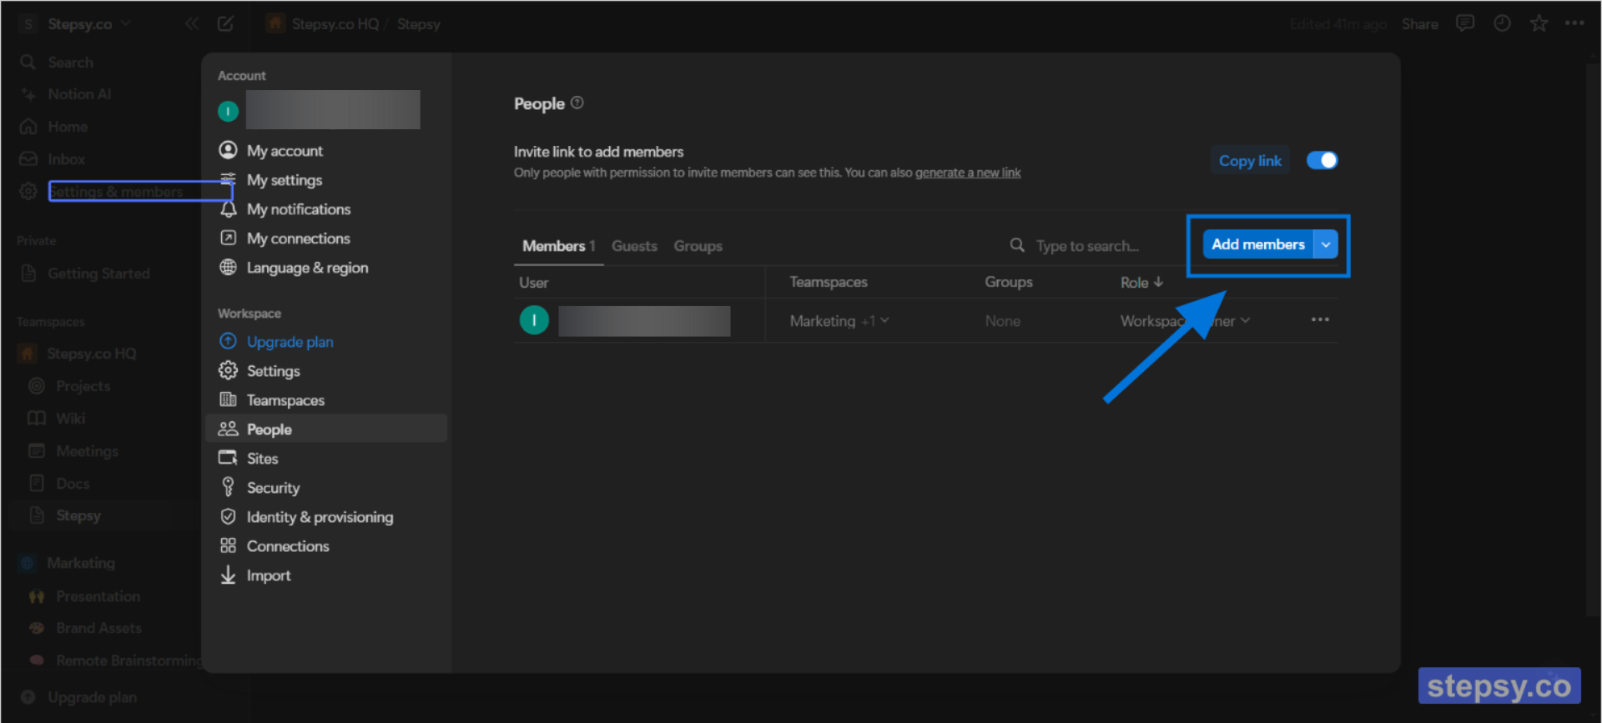Click the search magnifier icon in left sidebar

coord(28,62)
